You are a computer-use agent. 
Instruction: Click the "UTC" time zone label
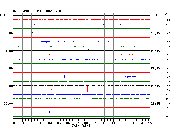[x=156, y=15]
